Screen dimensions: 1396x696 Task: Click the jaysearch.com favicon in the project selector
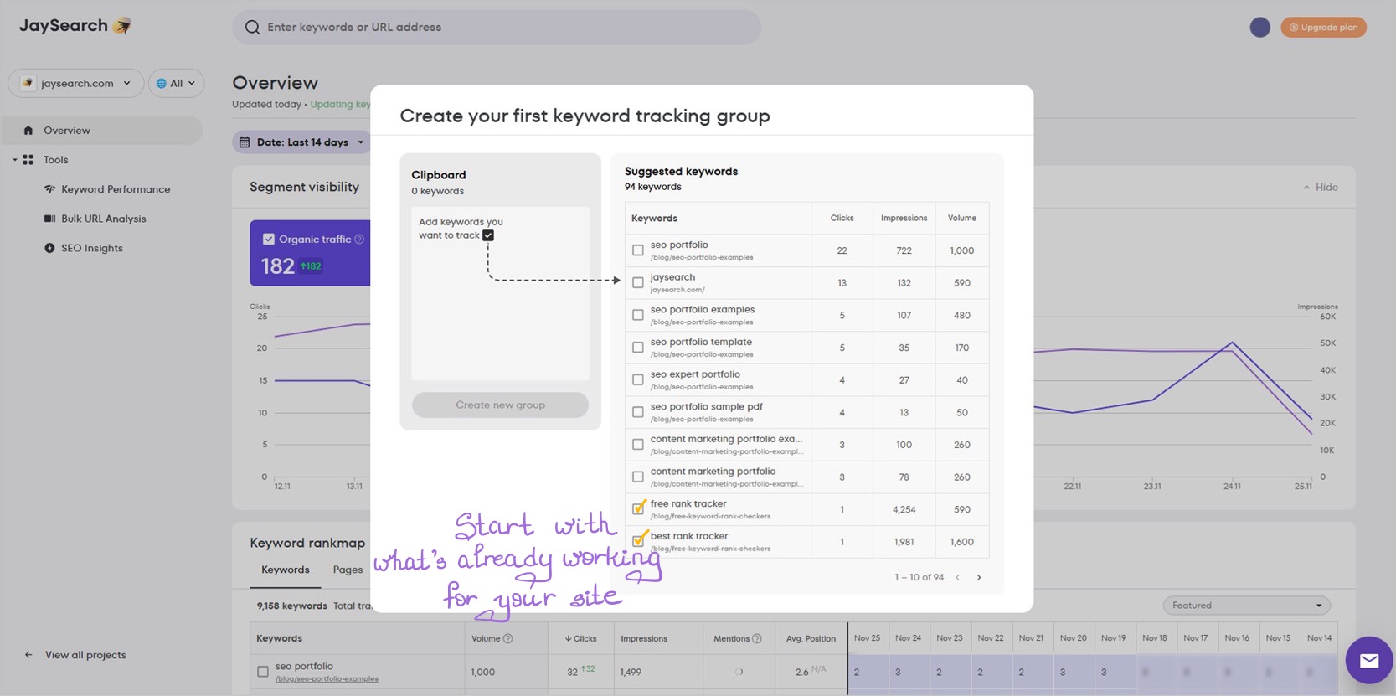(28, 84)
